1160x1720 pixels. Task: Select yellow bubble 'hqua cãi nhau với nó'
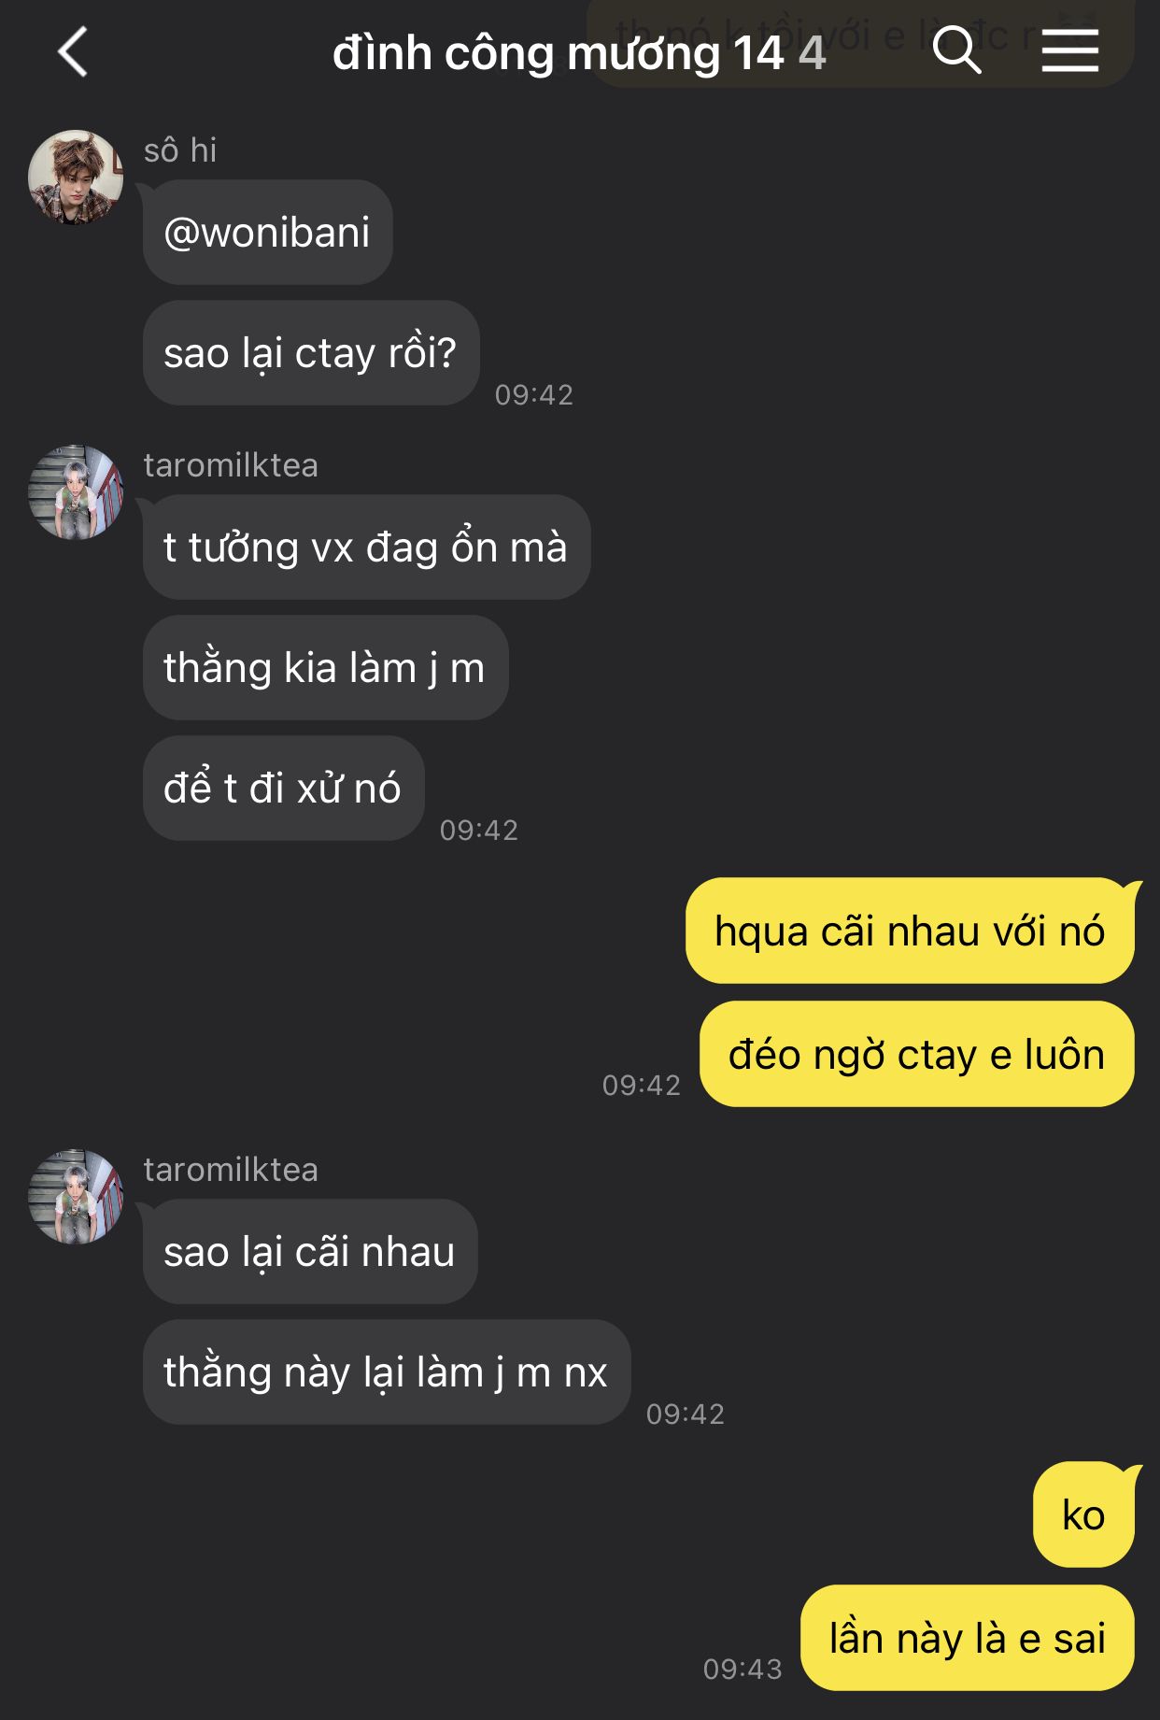coord(910,931)
